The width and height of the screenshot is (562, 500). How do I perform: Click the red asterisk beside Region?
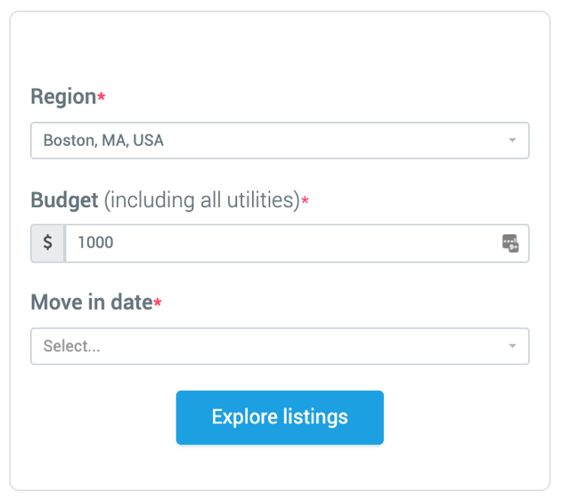pos(102,96)
